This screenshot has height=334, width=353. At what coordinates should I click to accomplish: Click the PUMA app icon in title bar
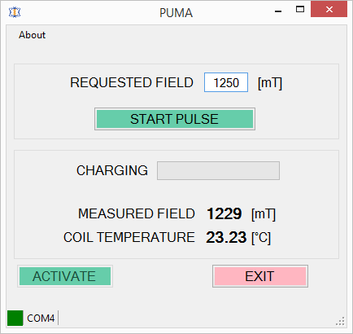tap(15, 12)
